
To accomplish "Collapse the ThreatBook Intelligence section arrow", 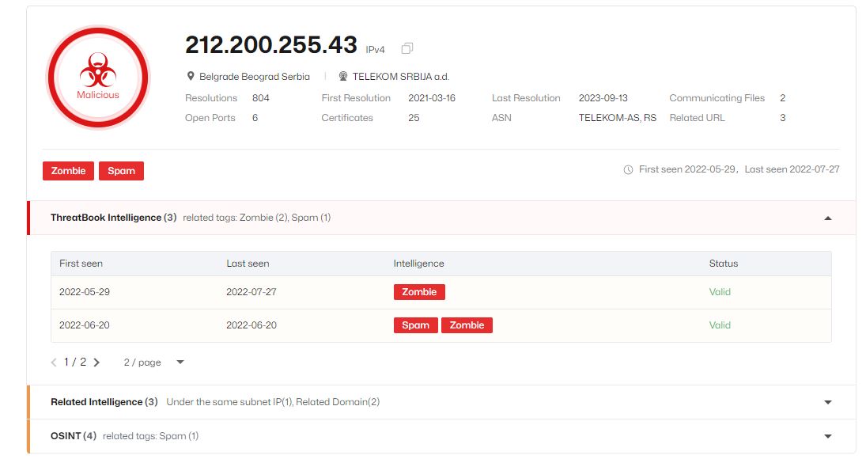I will [828, 218].
